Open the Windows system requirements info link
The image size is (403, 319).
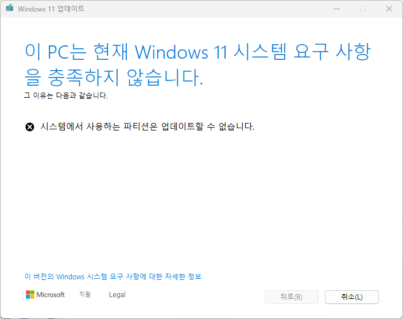point(113,276)
